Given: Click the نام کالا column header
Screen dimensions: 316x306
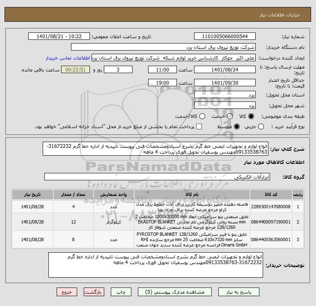Looking at the screenshot, I should tap(192, 194).
